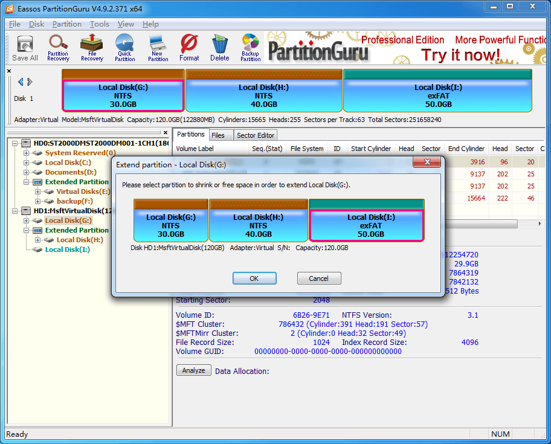Click the Virtual Disks(E:) partition icon

pos(49,191)
